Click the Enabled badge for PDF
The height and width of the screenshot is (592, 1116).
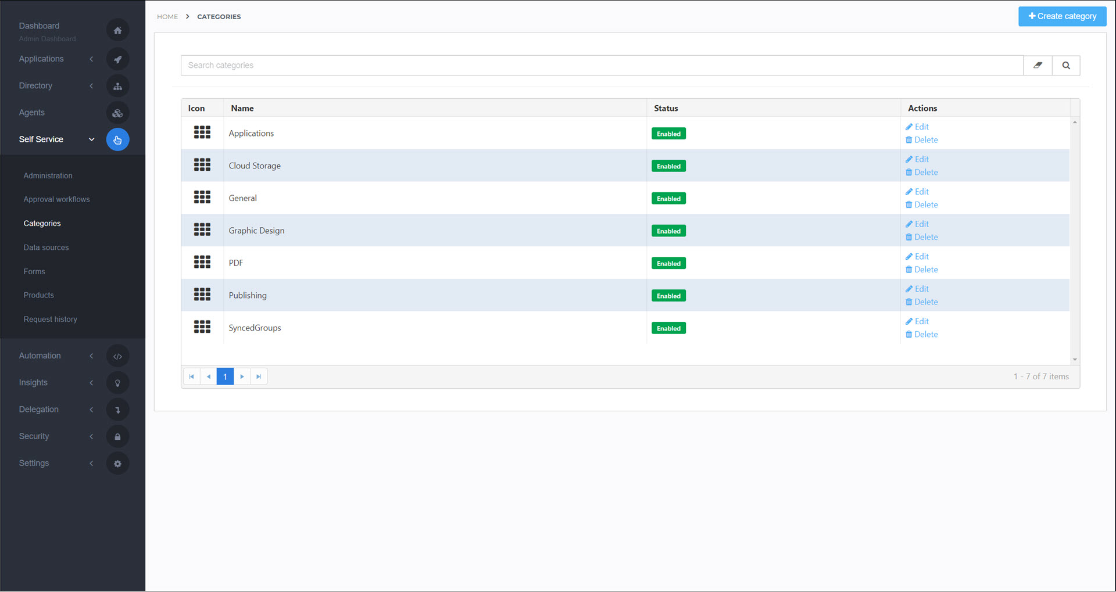668,263
